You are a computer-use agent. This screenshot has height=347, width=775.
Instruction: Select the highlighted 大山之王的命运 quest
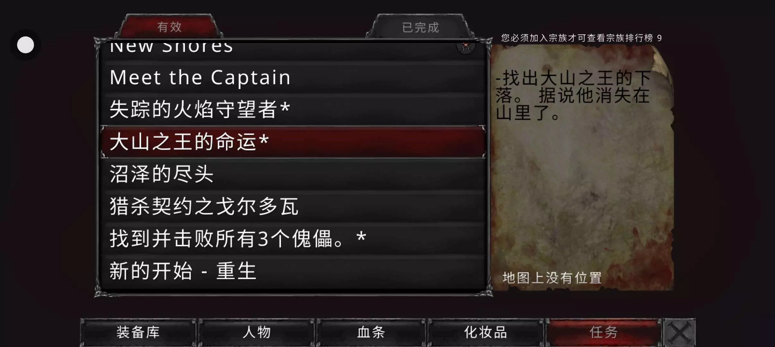click(293, 142)
